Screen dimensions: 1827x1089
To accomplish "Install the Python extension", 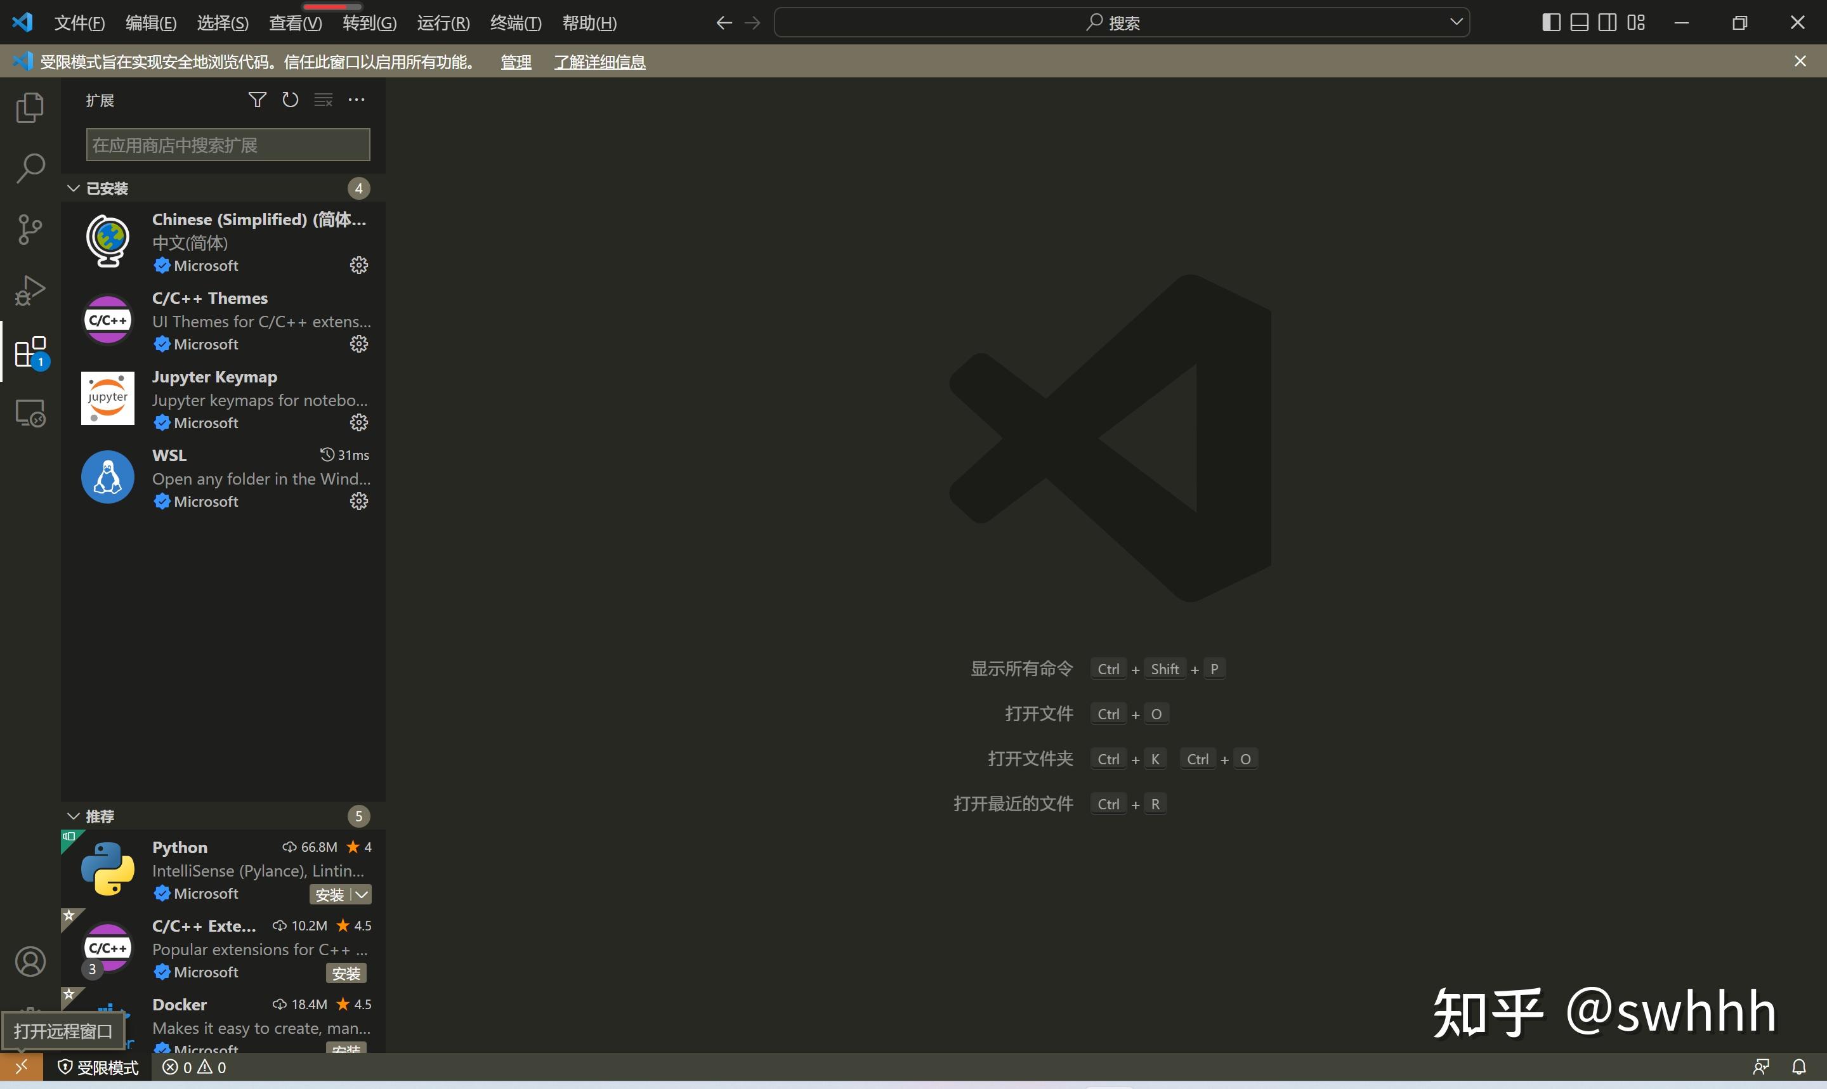I will 328,894.
